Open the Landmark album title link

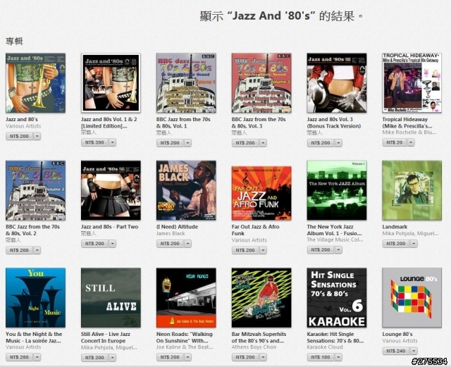point(395,227)
